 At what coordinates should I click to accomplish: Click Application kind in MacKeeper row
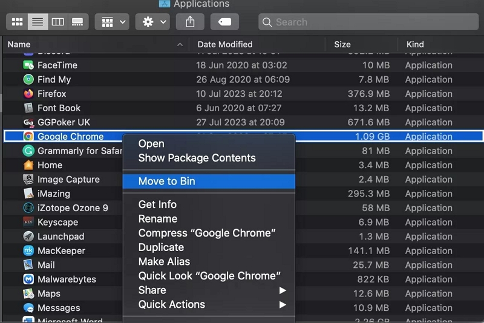pyautogui.click(x=429, y=251)
